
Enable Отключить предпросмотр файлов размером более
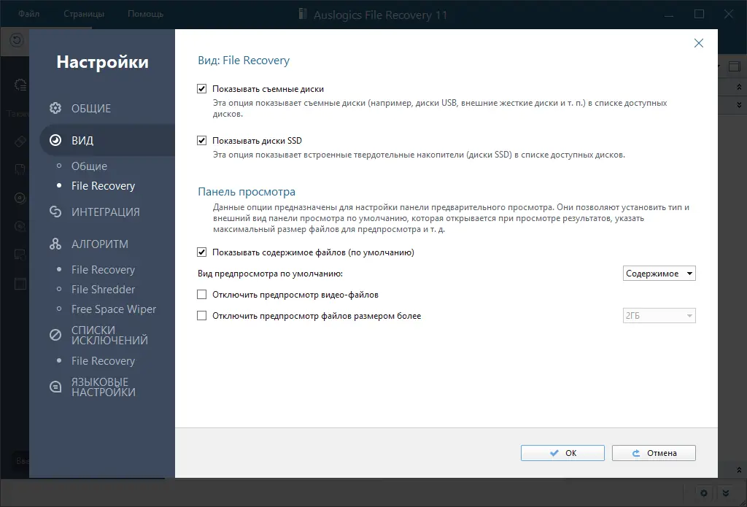click(x=201, y=315)
